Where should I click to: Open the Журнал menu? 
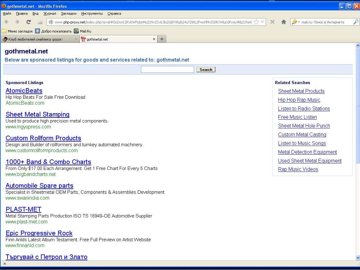50,13
